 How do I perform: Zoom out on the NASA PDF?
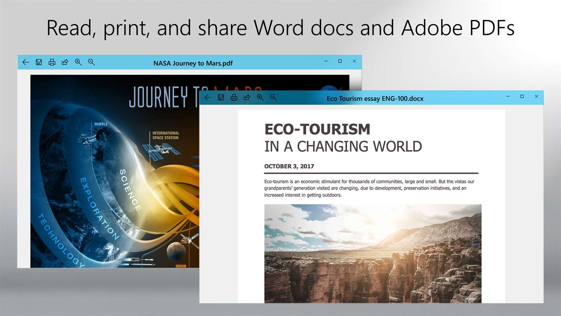click(x=92, y=62)
